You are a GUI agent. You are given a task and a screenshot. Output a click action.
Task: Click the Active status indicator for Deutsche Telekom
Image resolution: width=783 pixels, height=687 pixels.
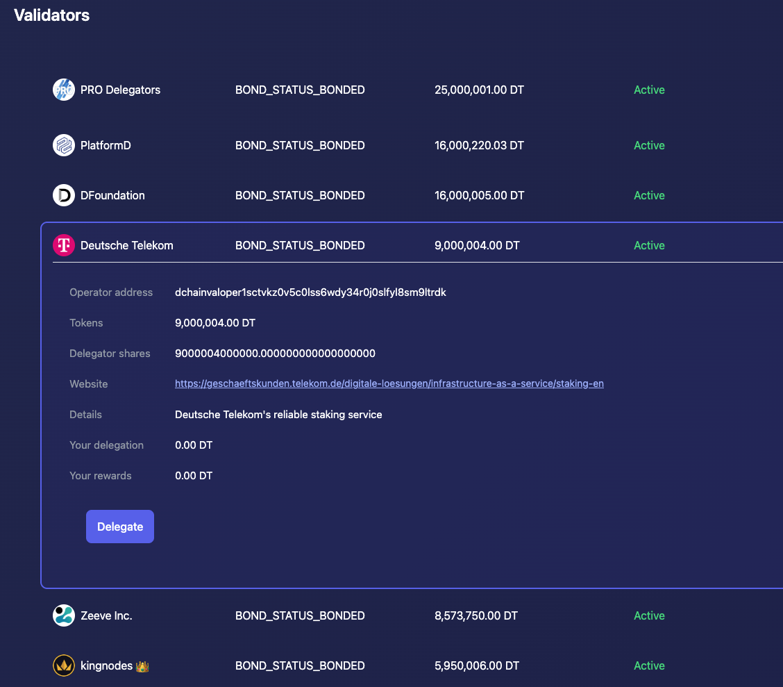pyautogui.click(x=648, y=245)
